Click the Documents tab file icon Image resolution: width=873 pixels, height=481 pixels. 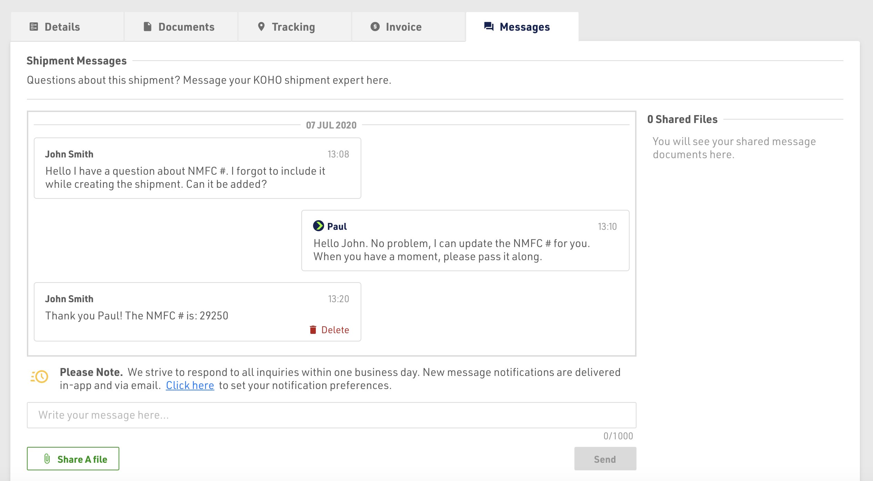coord(148,27)
